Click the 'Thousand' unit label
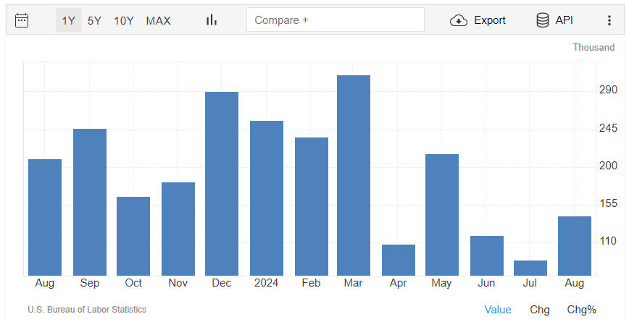629x322 pixels. (593, 47)
